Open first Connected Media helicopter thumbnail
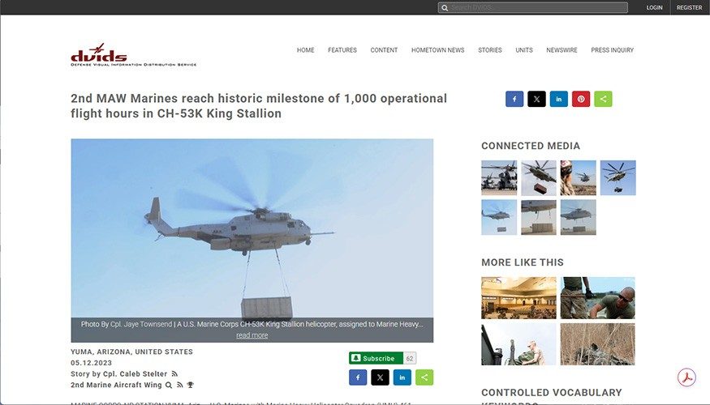Viewport: 710px width, 405px height. pyautogui.click(x=498, y=177)
